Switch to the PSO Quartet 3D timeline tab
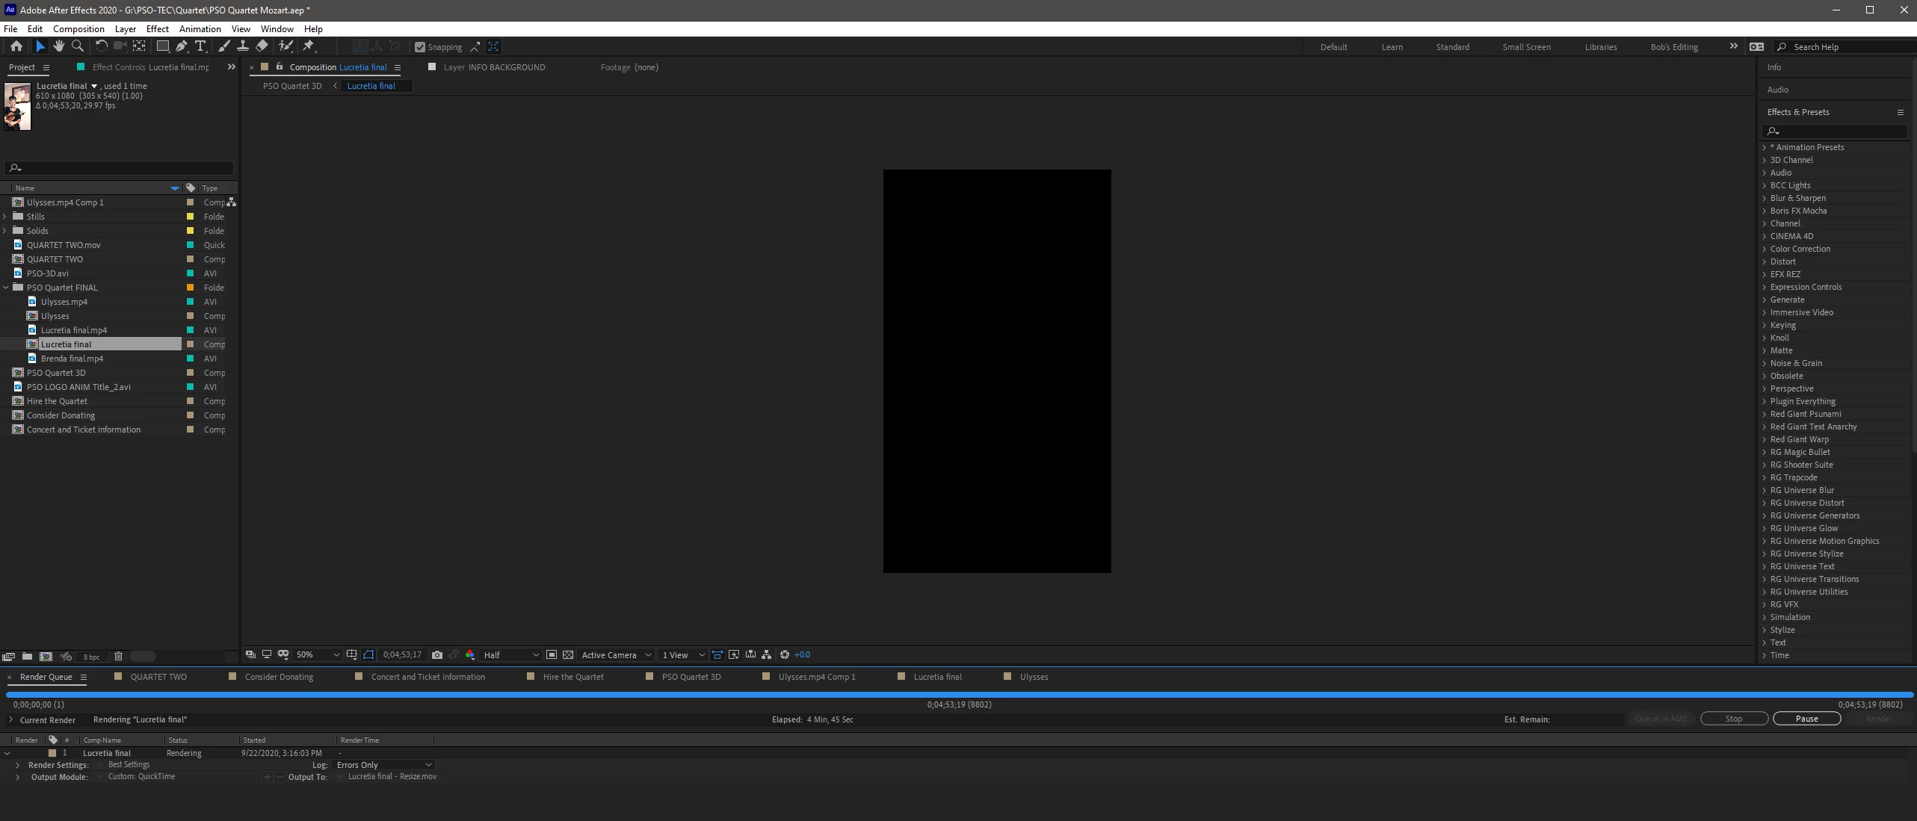Screen dimensions: 1917x821 (691, 677)
